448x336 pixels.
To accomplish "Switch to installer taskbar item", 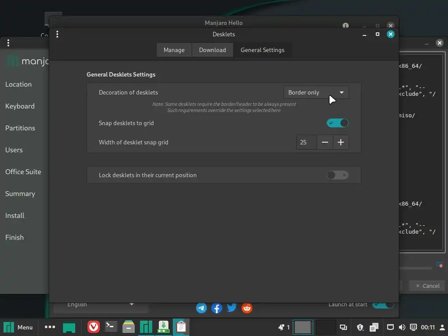I will 164,327.
